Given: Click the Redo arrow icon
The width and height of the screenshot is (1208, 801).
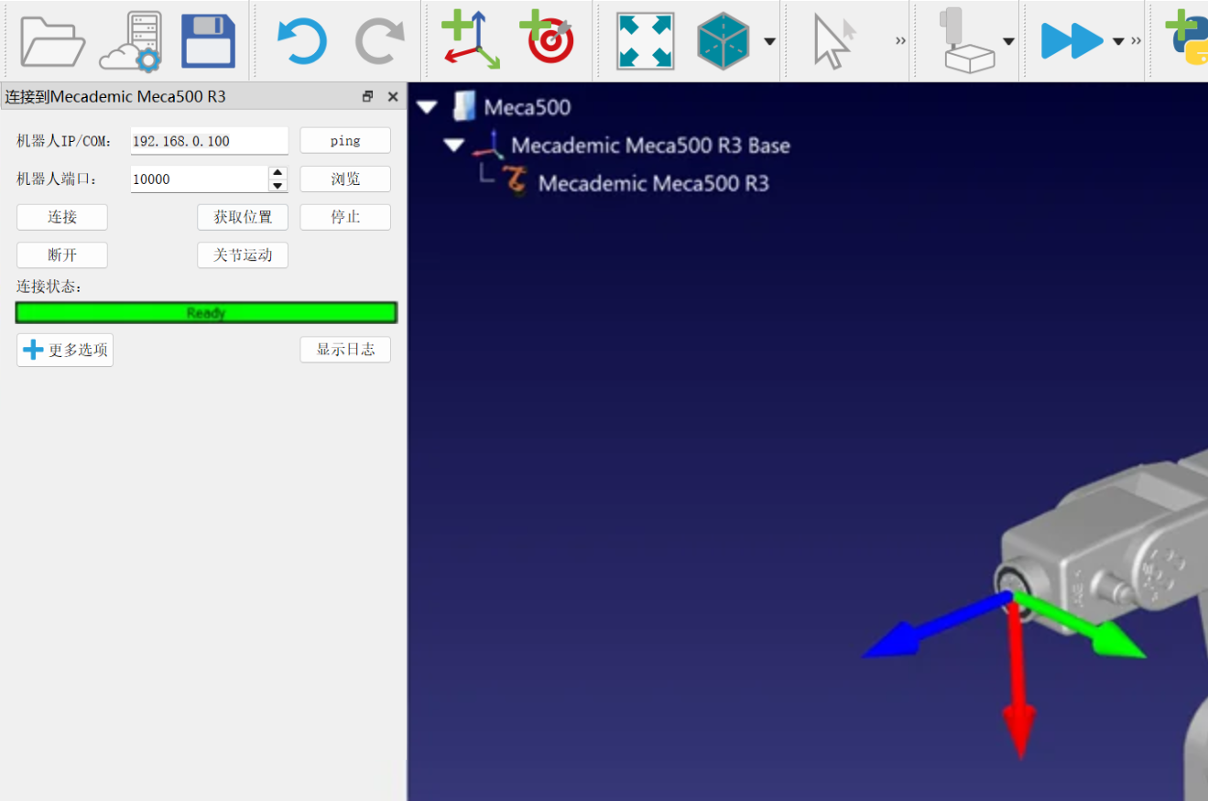Looking at the screenshot, I should click(x=379, y=41).
